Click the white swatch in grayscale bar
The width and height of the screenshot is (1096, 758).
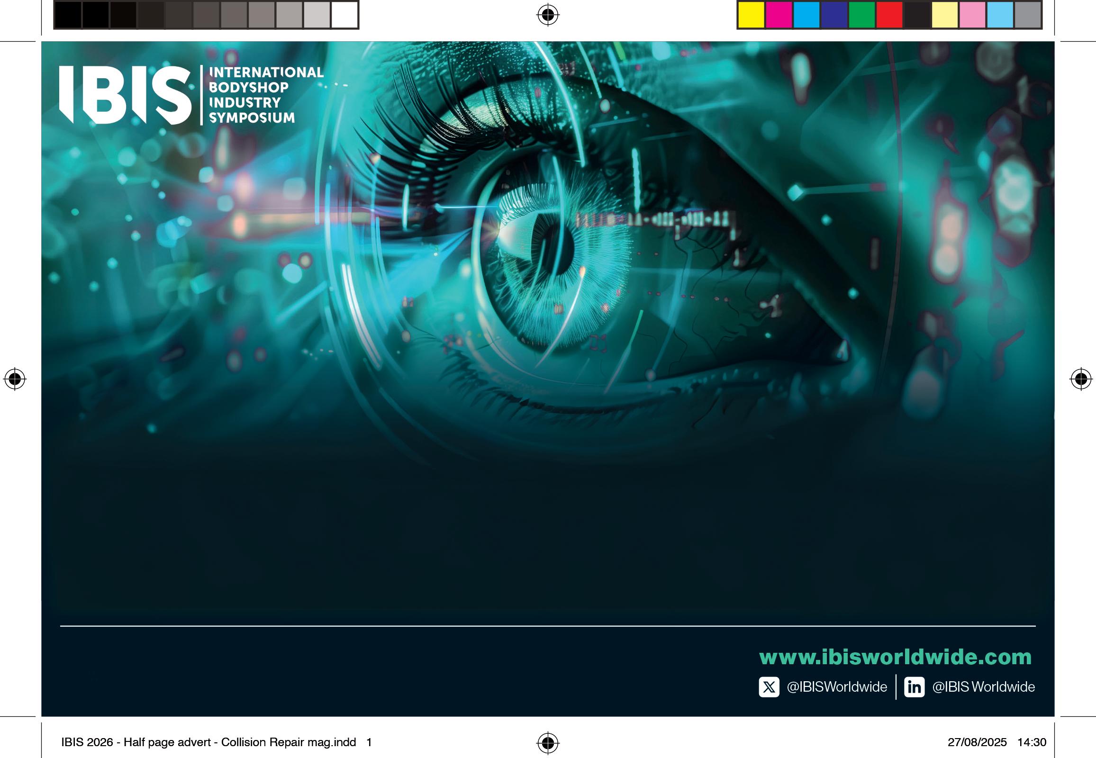point(344,15)
